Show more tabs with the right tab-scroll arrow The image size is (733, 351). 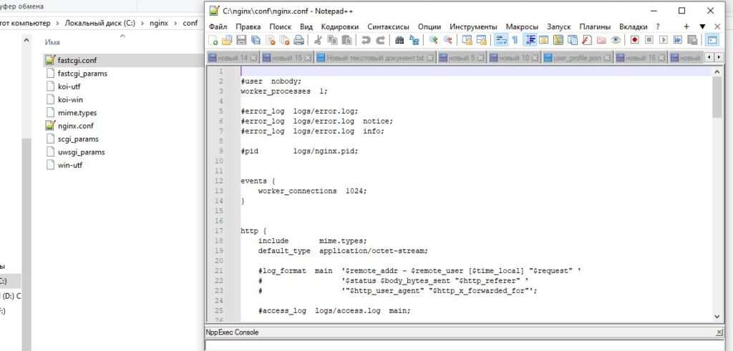(719, 57)
